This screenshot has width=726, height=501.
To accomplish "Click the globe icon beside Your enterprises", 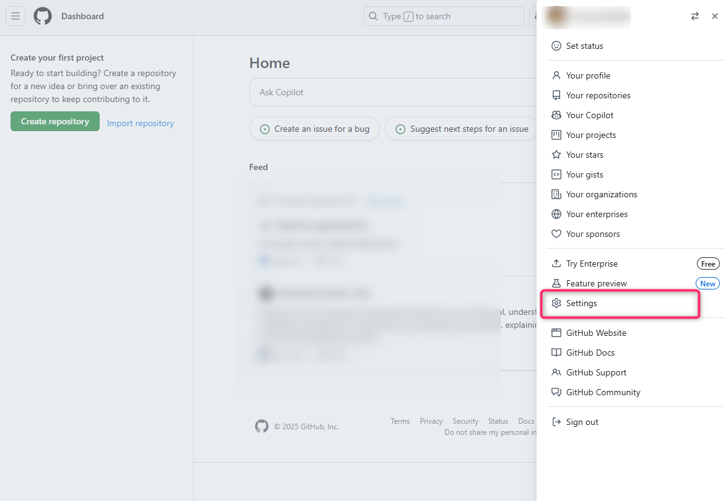I will [x=556, y=214].
